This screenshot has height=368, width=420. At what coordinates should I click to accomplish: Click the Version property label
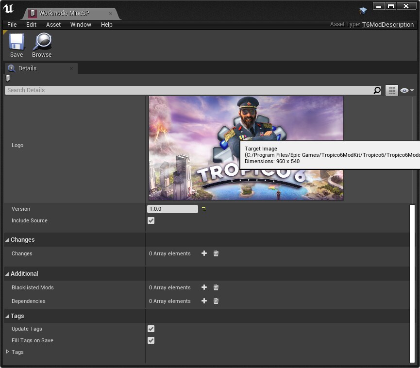(x=21, y=209)
